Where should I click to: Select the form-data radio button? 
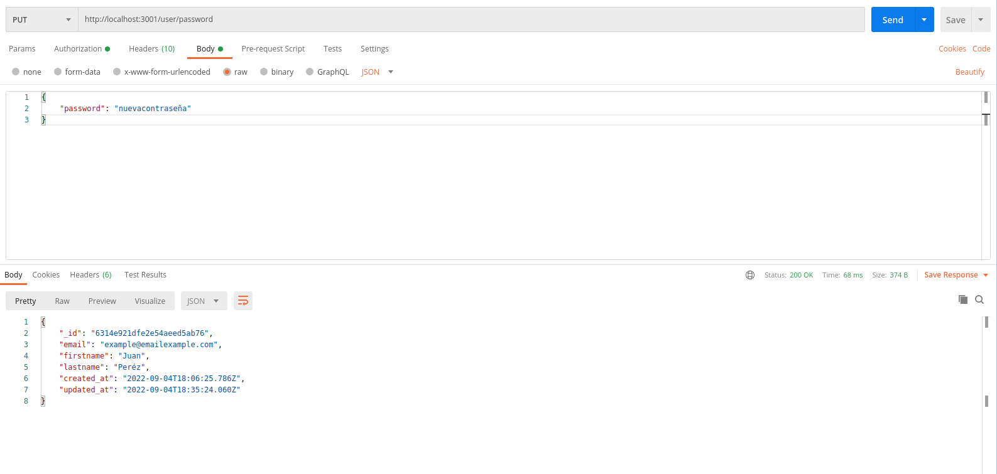(58, 72)
